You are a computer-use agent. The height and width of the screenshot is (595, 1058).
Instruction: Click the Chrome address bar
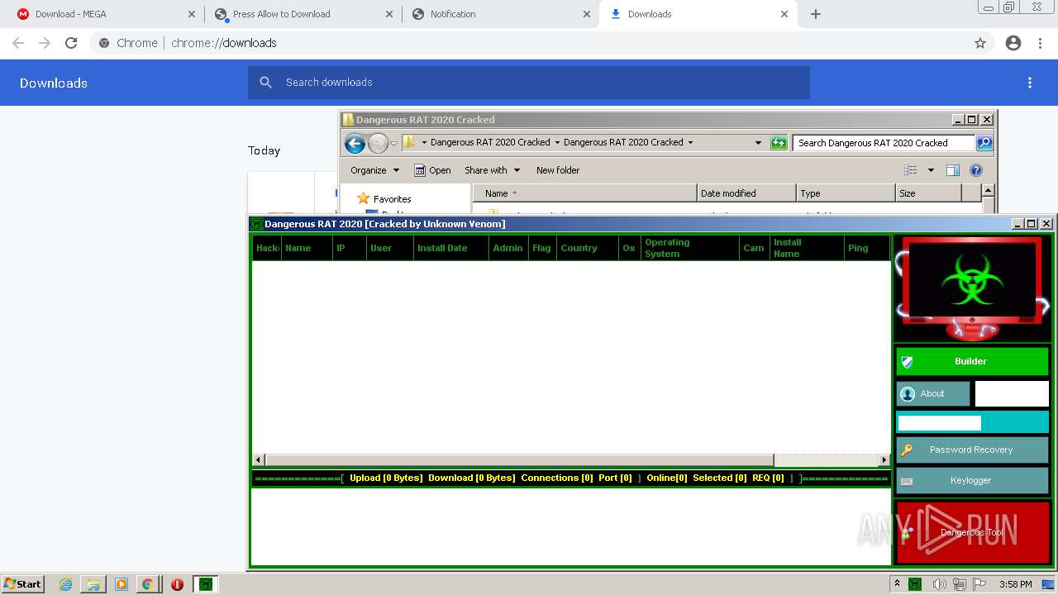pyautogui.click(x=529, y=43)
